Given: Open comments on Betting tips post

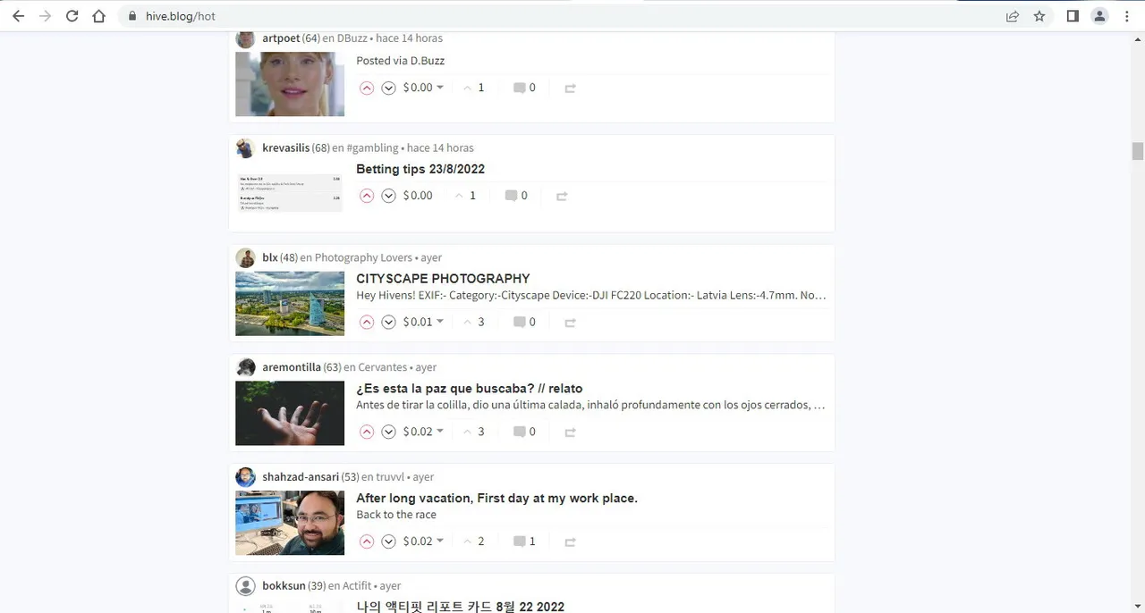Looking at the screenshot, I should [516, 196].
